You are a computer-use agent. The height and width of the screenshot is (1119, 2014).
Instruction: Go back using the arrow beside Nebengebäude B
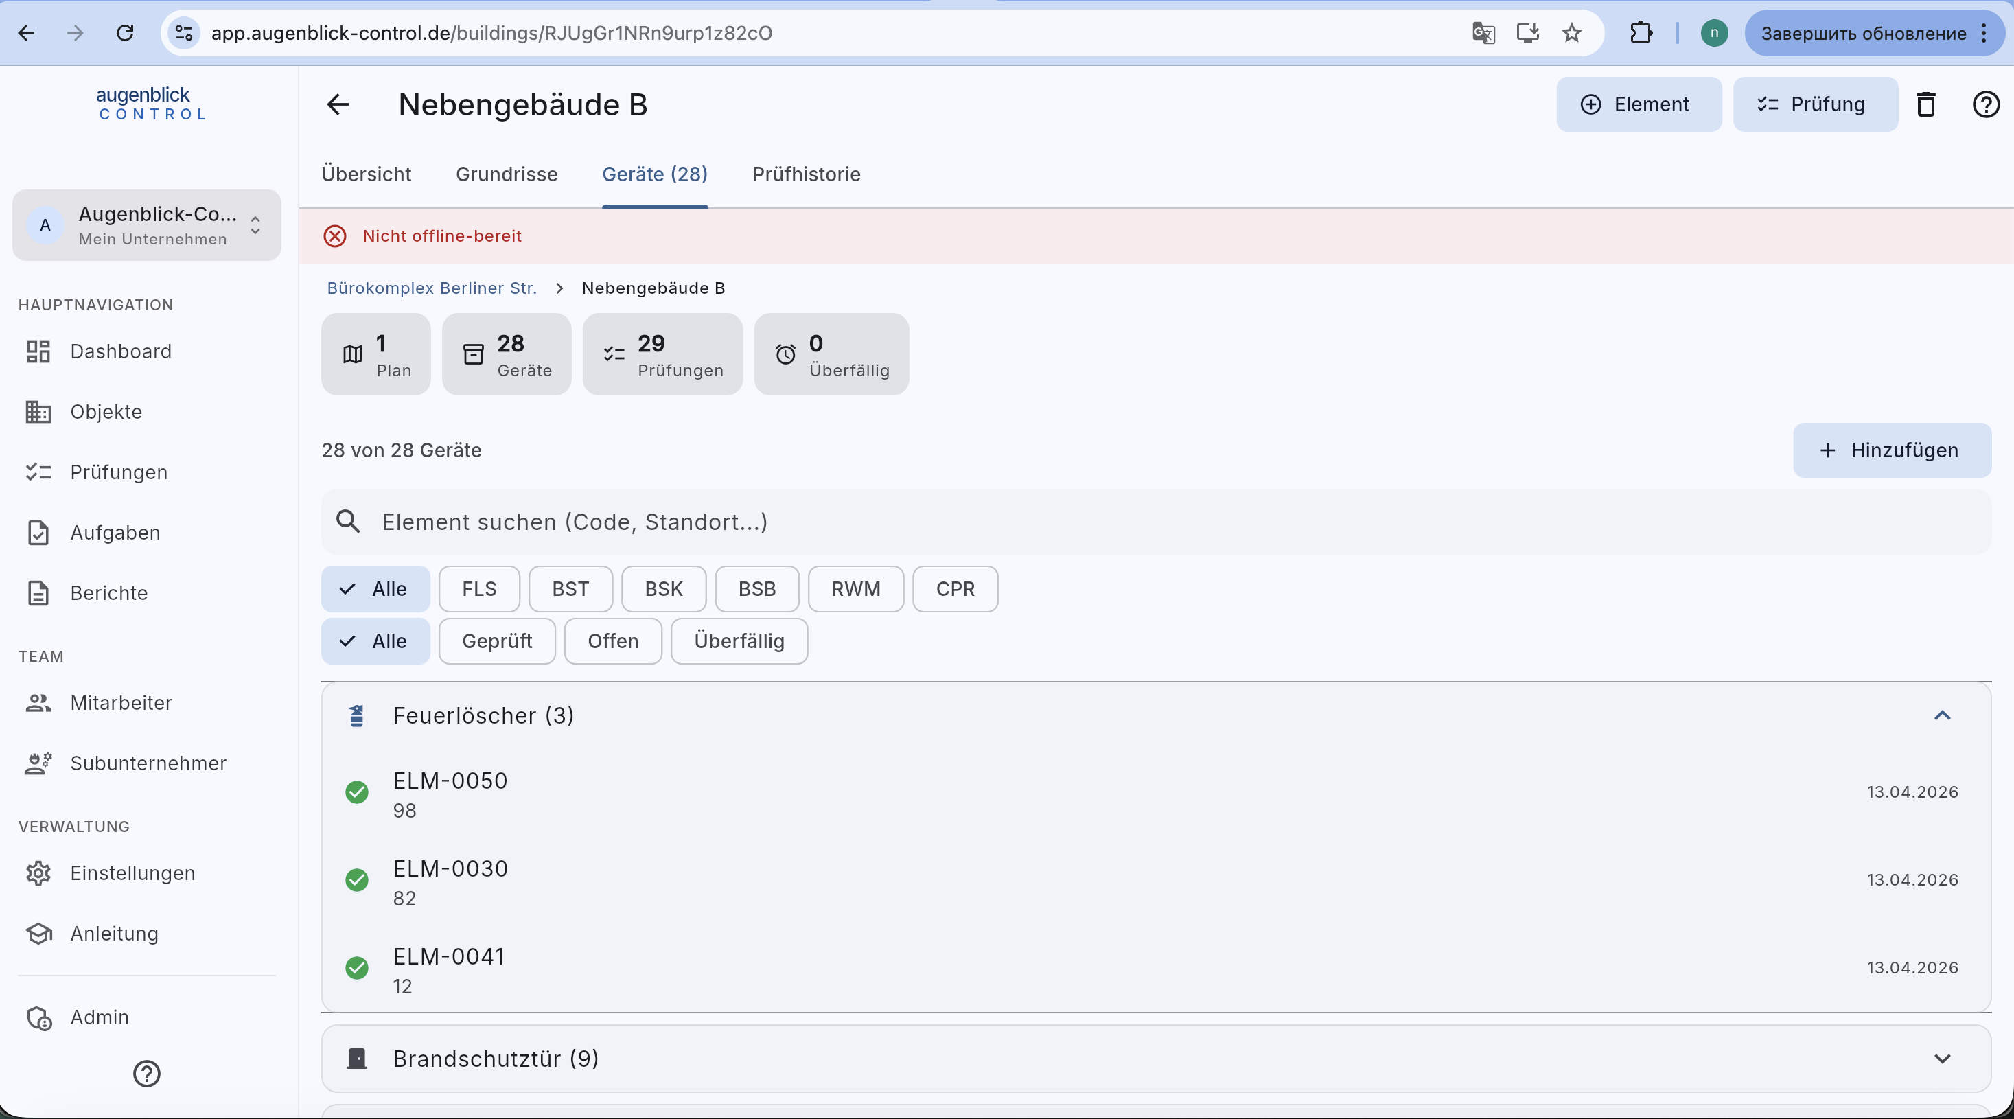tap(338, 104)
